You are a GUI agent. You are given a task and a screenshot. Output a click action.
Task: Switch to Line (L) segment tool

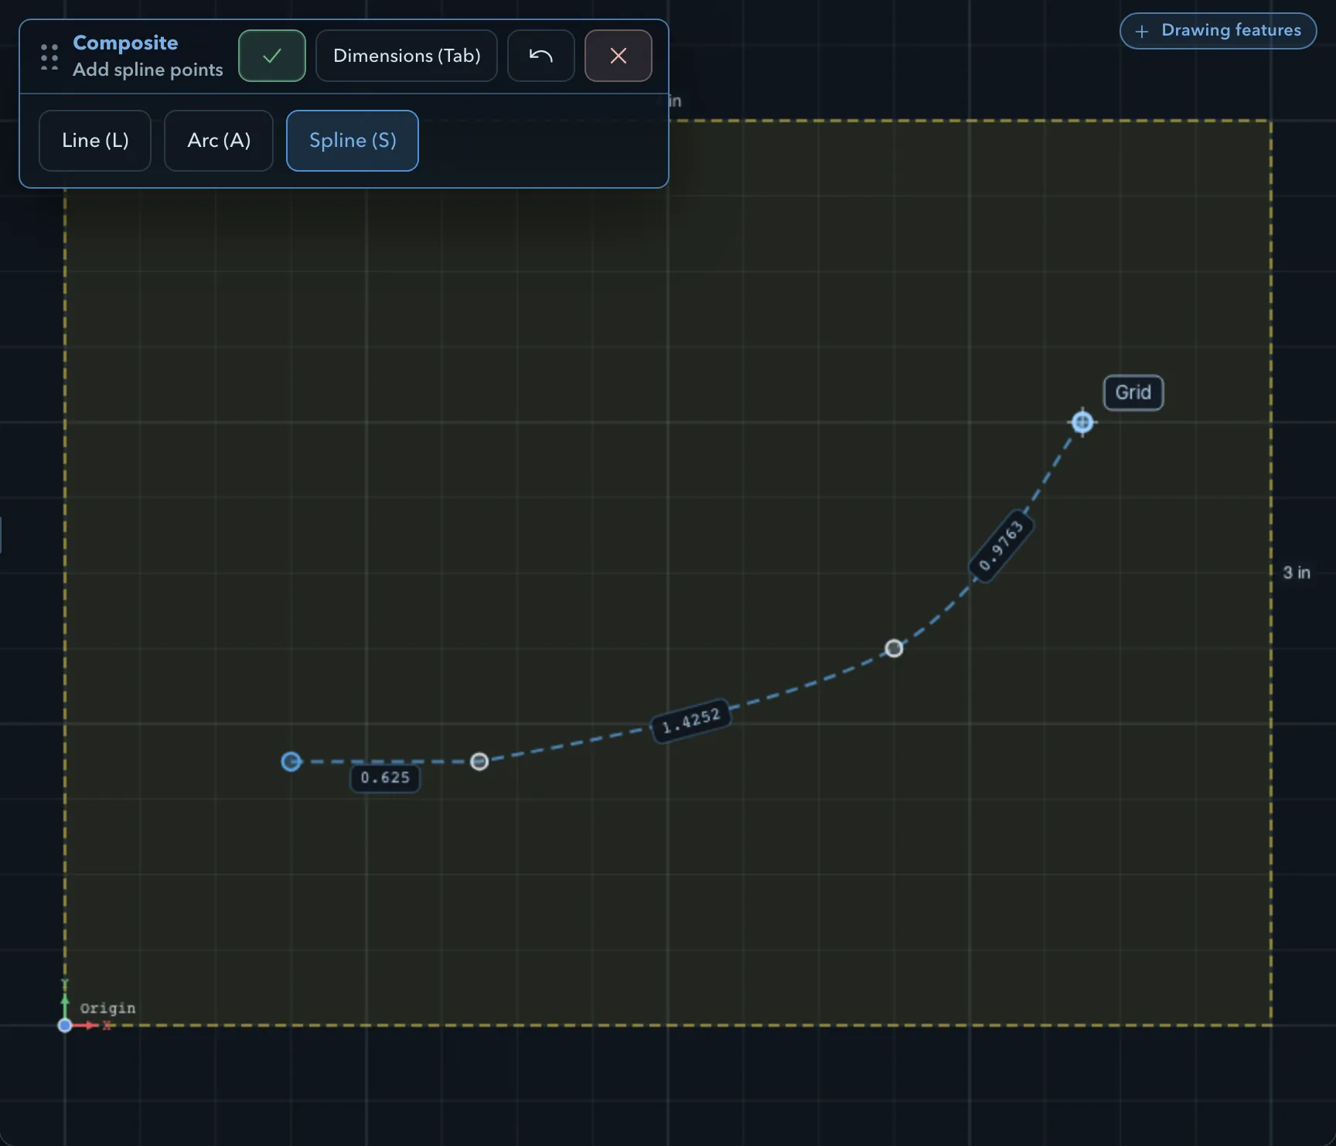point(95,141)
